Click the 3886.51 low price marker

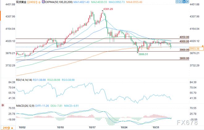(143, 54)
